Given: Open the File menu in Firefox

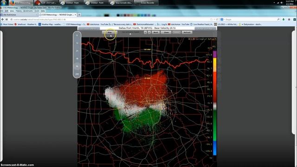Looking at the screenshot, I should [2, 11].
